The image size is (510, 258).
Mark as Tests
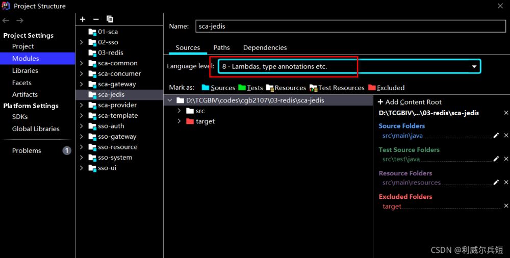point(250,88)
